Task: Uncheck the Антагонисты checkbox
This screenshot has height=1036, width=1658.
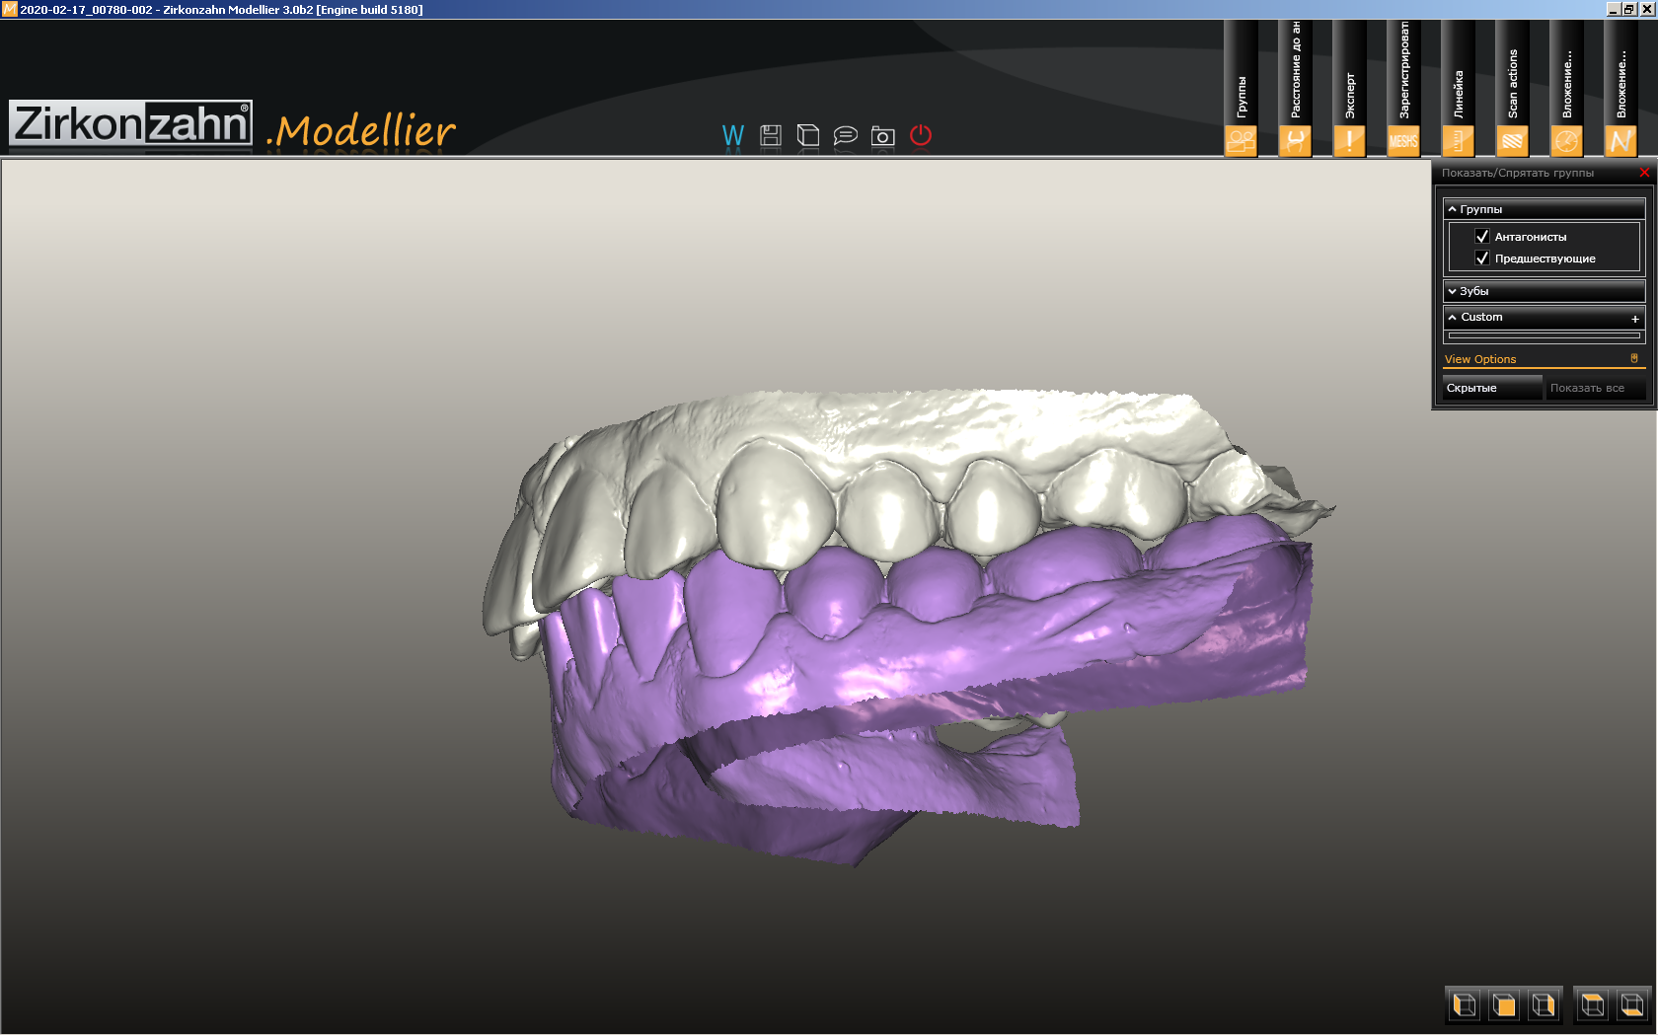Action: click(x=1481, y=237)
